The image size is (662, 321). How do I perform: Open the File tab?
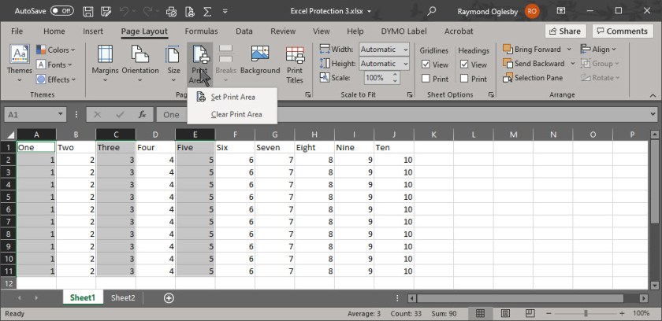point(17,31)
